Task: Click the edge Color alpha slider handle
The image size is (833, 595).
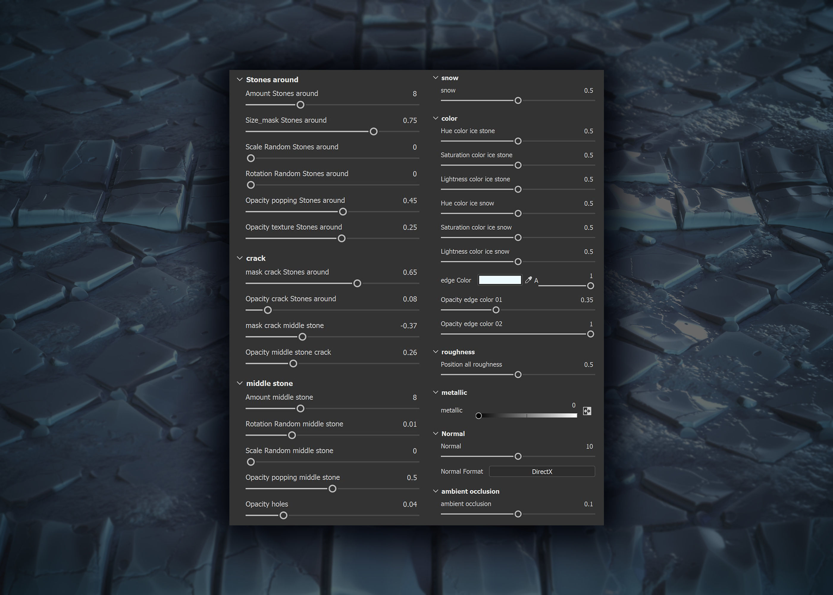Action: pyautogui.click(x=591, y=286)
